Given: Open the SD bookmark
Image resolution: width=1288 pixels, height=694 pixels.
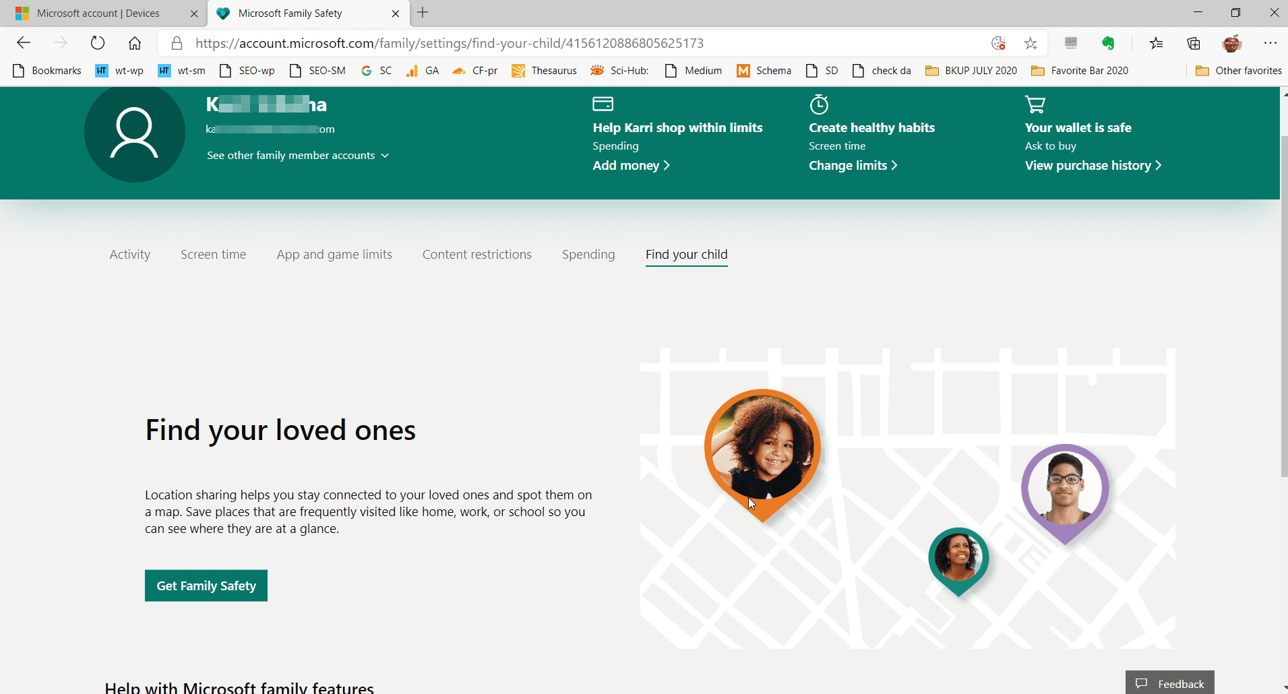Looking at the screenshot, I should 822,71.
